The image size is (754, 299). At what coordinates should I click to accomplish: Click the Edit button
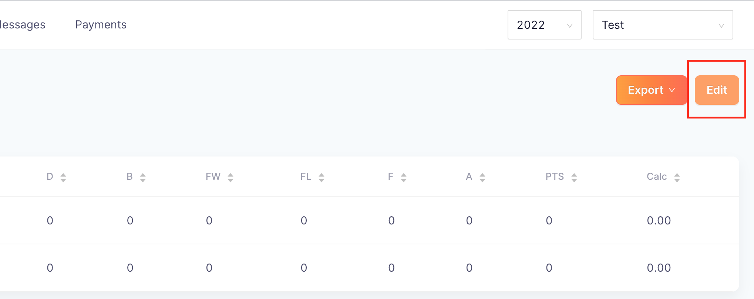pos(717,90)
